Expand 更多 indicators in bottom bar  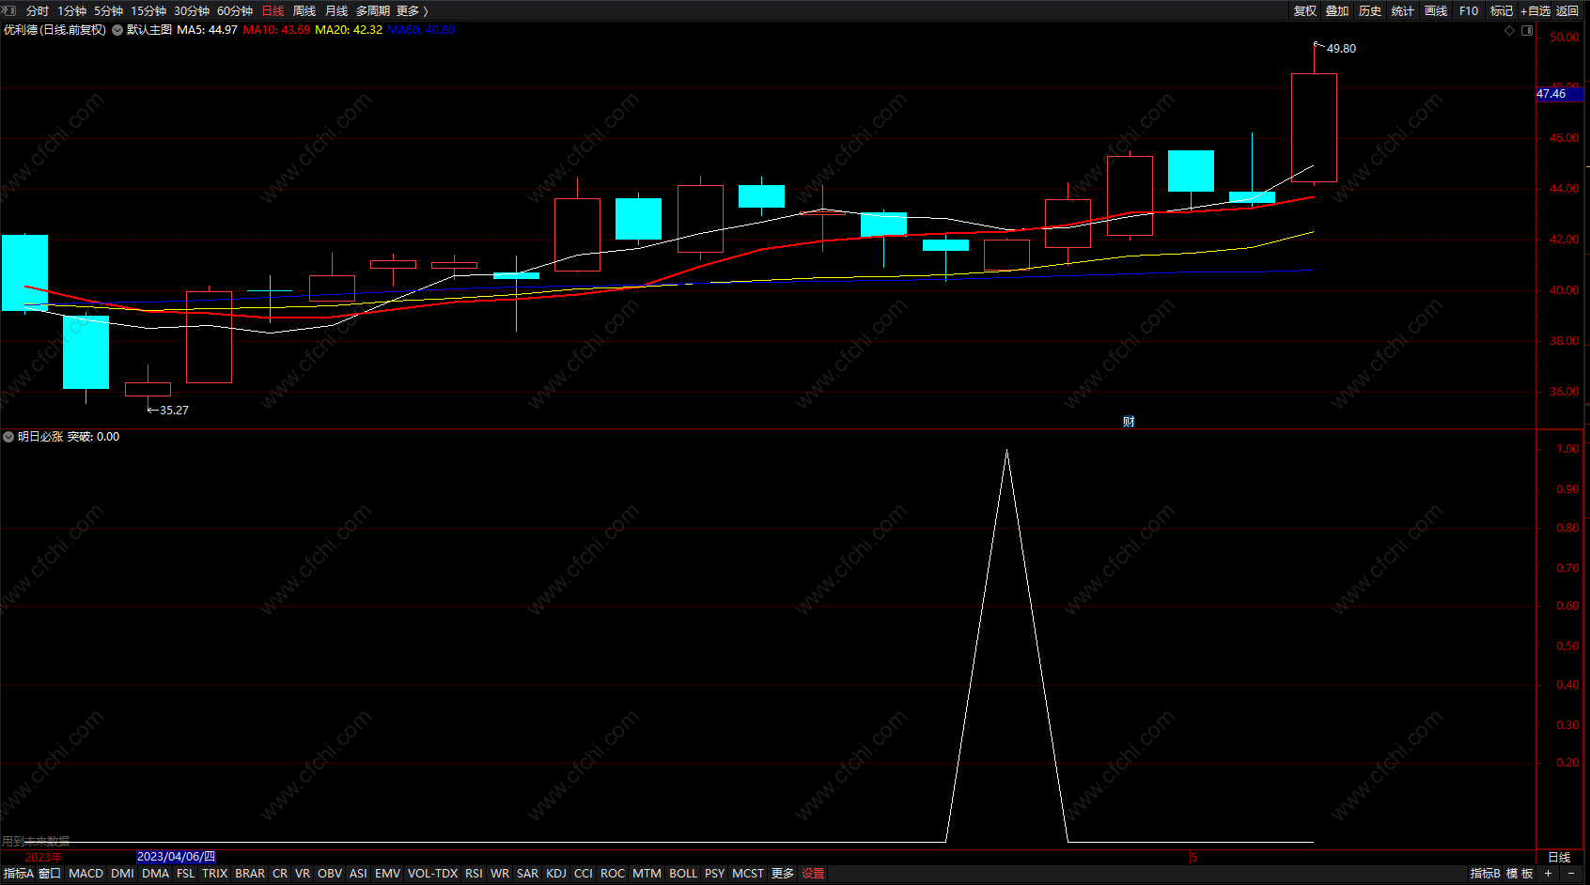click(x=783, y=874)
